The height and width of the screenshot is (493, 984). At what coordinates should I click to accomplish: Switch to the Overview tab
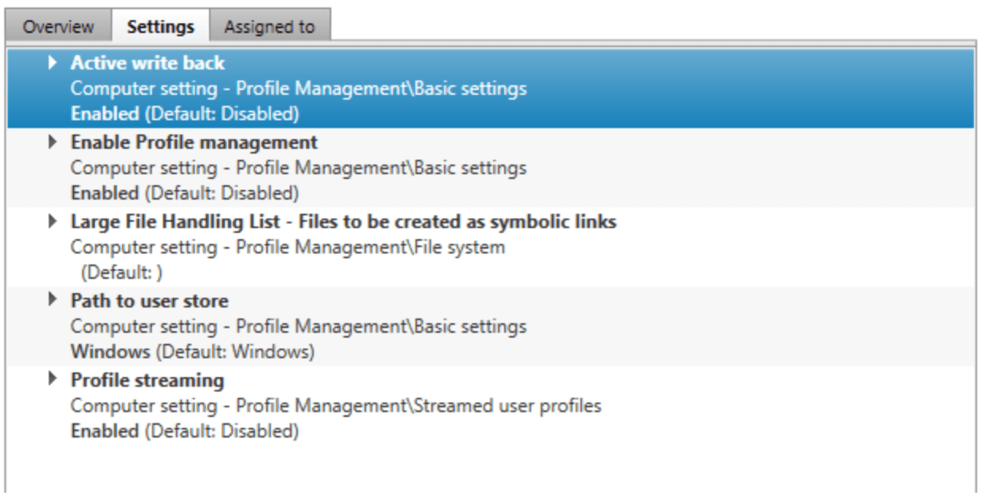point(58,26)
